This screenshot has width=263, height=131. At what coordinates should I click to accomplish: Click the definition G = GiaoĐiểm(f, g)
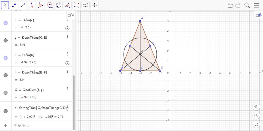click(x=29, y=90)
